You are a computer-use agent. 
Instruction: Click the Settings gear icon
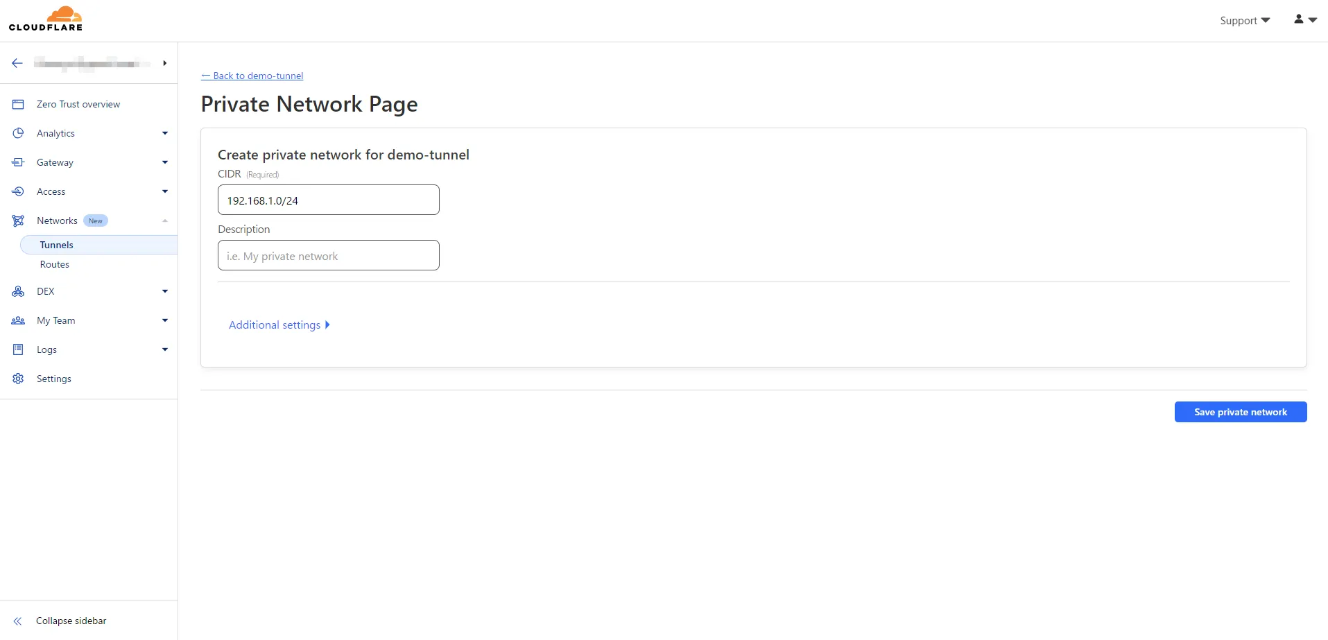[x=18, y=379]
